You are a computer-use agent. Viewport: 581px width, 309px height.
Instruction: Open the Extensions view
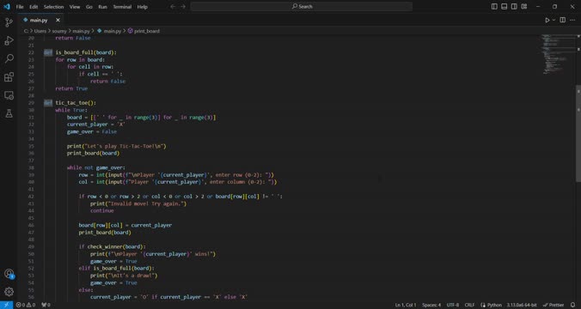[x=9, y=77]
